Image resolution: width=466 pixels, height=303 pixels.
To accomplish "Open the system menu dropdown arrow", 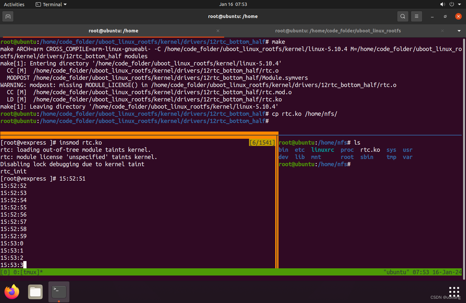I will pyautogui.click(x=460, y=5).
